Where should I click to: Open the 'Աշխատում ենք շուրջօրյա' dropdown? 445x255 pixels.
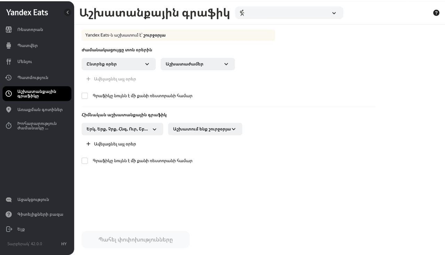tap(205, 129)
